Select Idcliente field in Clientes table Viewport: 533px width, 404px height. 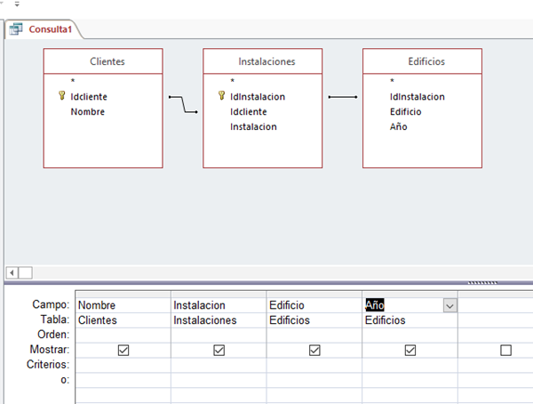click(x=89, y=97)
